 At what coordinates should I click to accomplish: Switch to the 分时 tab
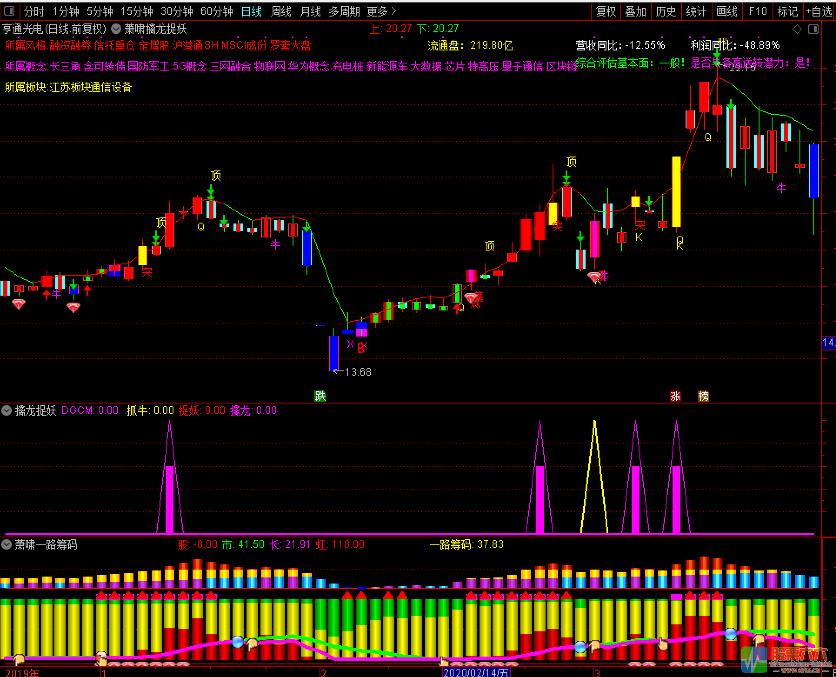[x=34, y=11]
